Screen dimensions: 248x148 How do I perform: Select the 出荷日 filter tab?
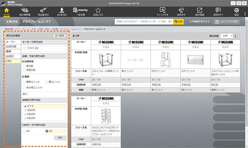(x=10, y=56)
